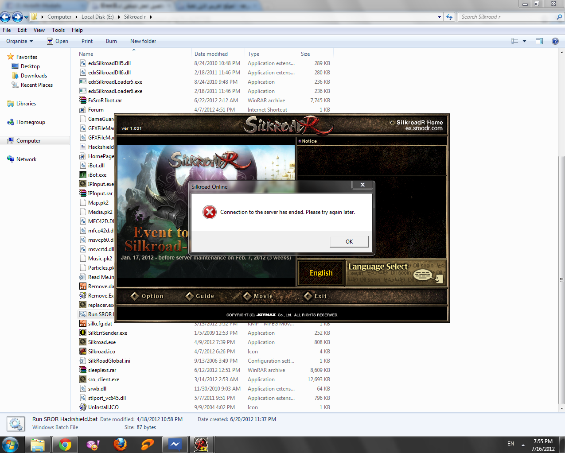Viewport: 565px width, 453px height.
Task: Expand the Organize dropdown
Action: pos(19,41)
